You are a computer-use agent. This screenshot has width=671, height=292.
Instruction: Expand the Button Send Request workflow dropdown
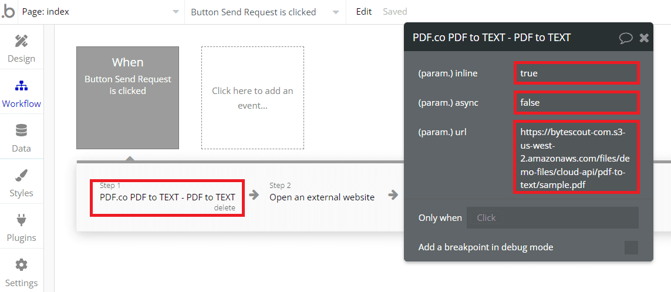[264, 12]
